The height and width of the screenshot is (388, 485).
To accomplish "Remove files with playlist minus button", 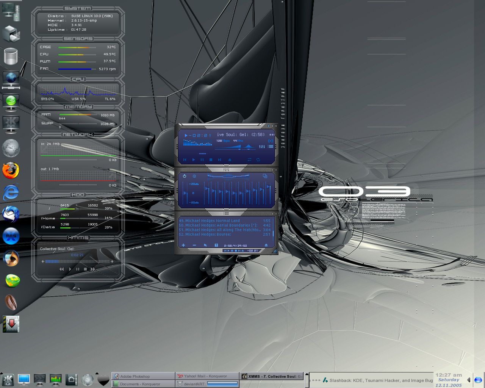I will pos(194,245).
